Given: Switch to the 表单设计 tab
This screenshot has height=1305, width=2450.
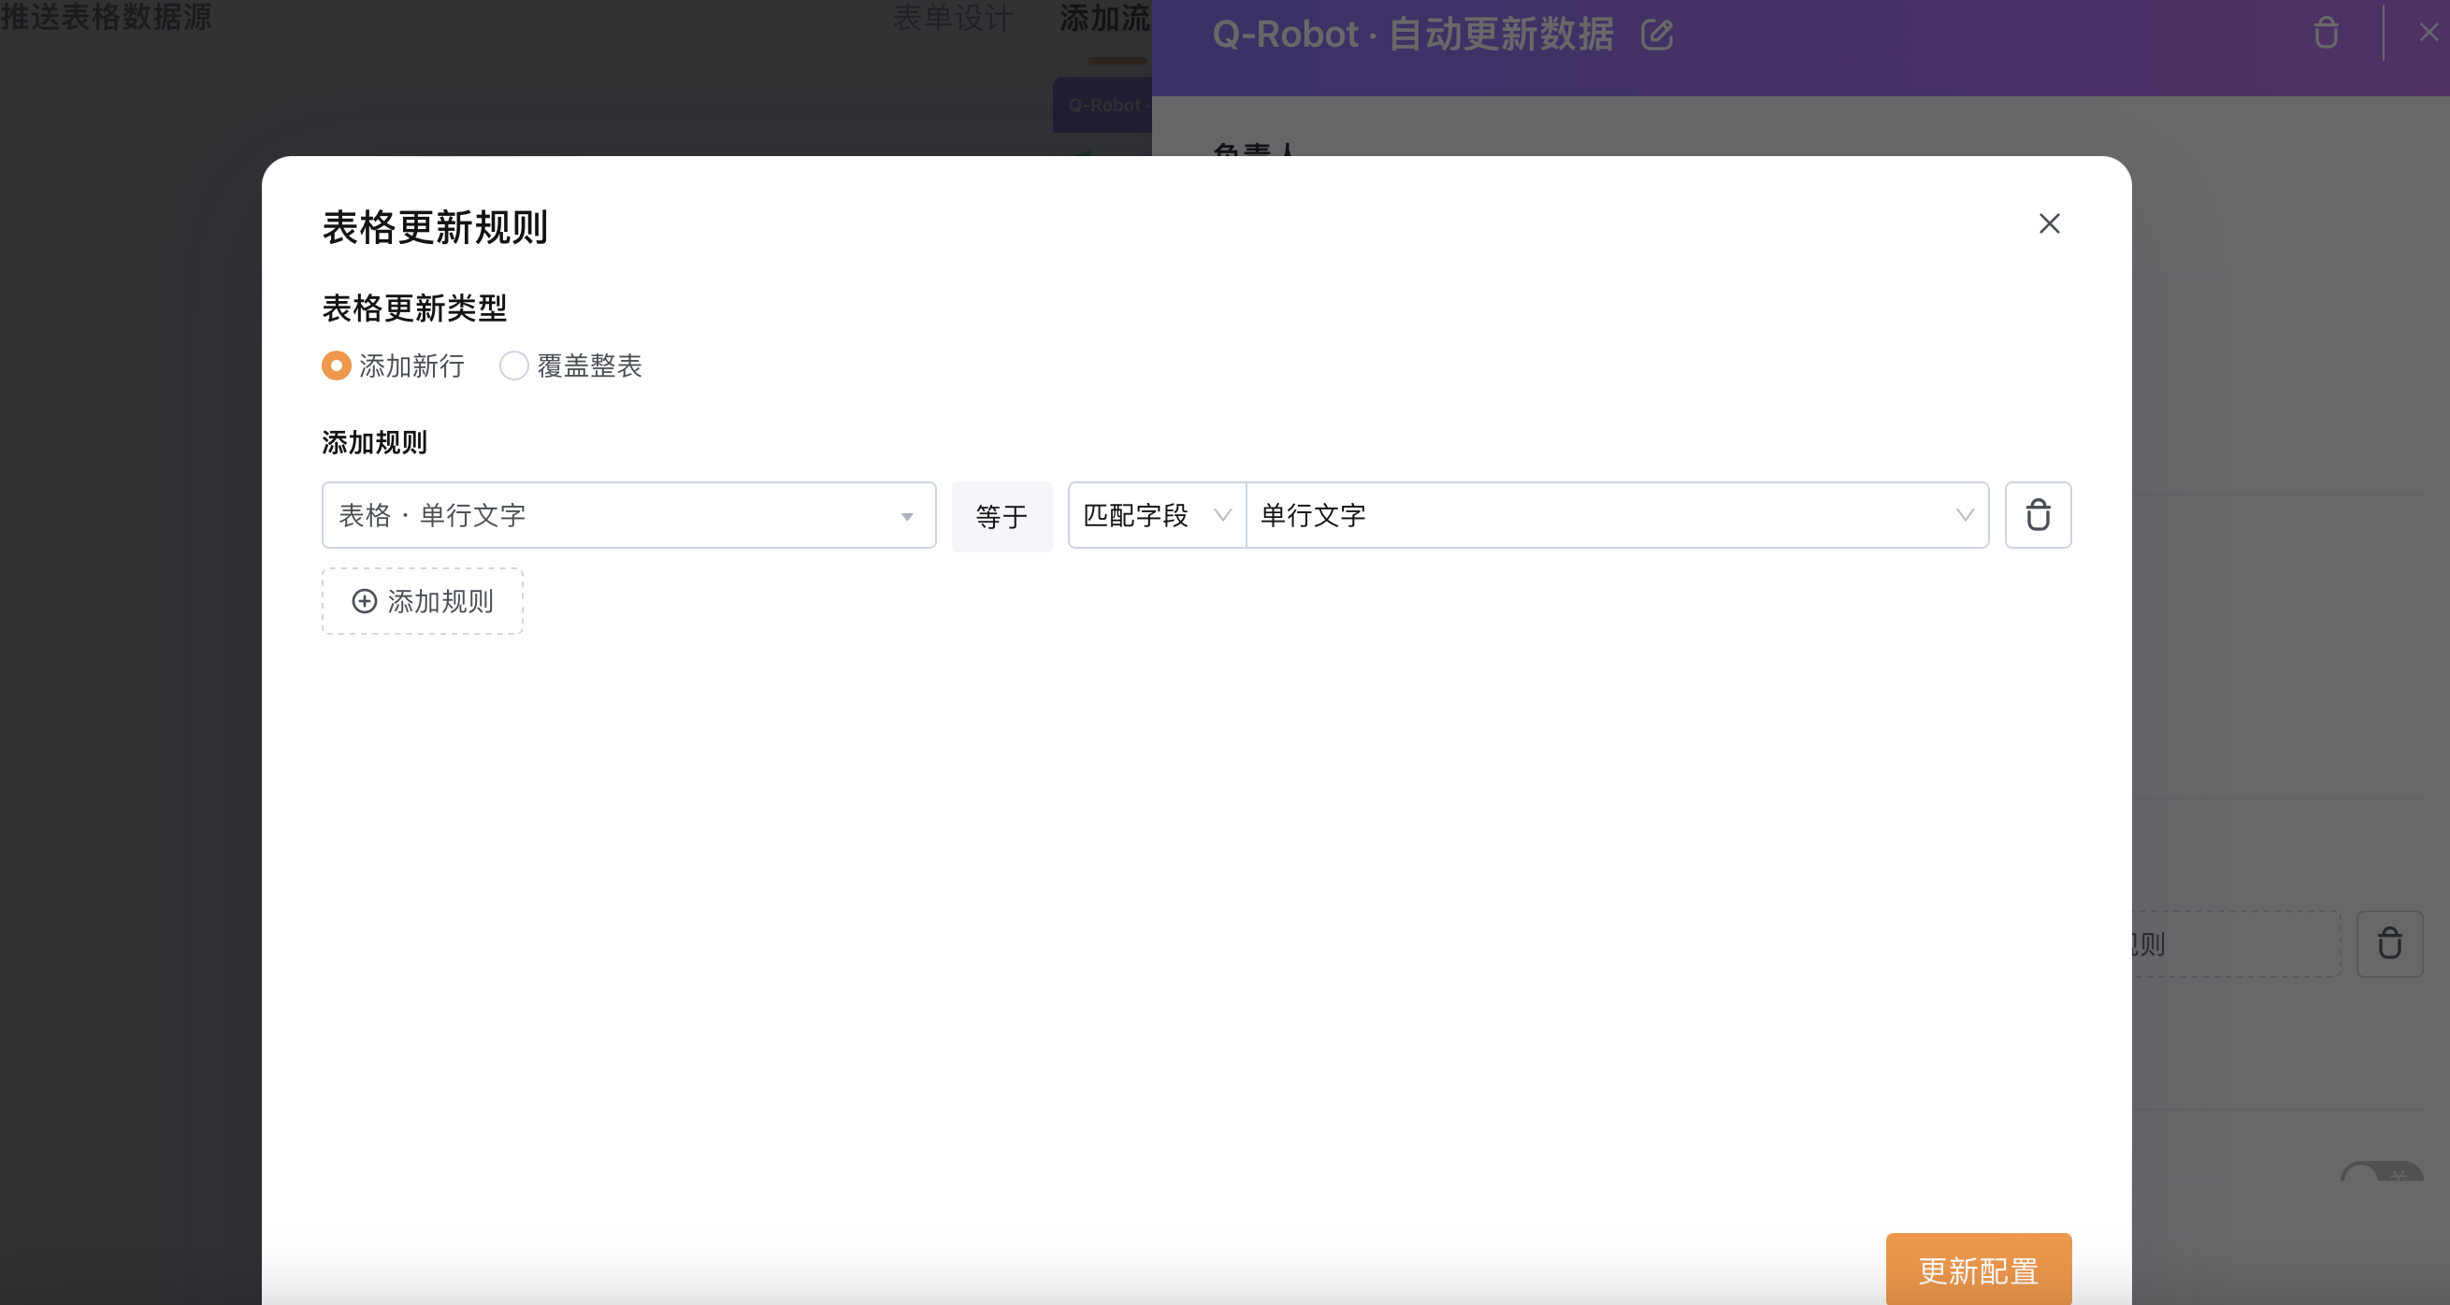Looking at the screenshot, I should [953, 17].
